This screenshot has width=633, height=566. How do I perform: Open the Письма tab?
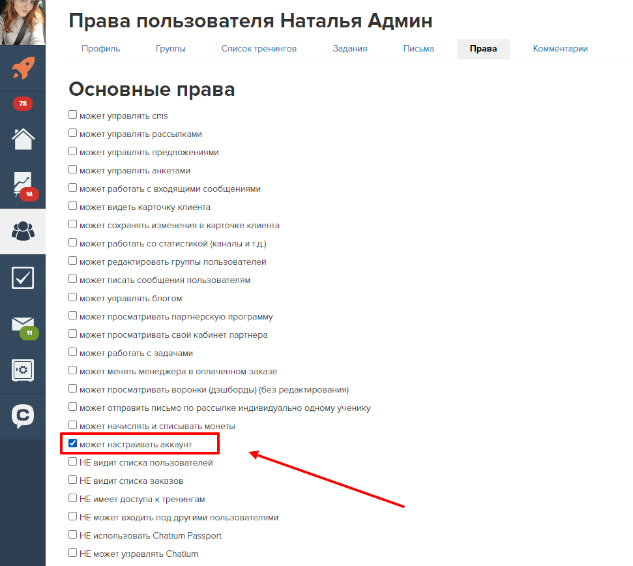419,49
